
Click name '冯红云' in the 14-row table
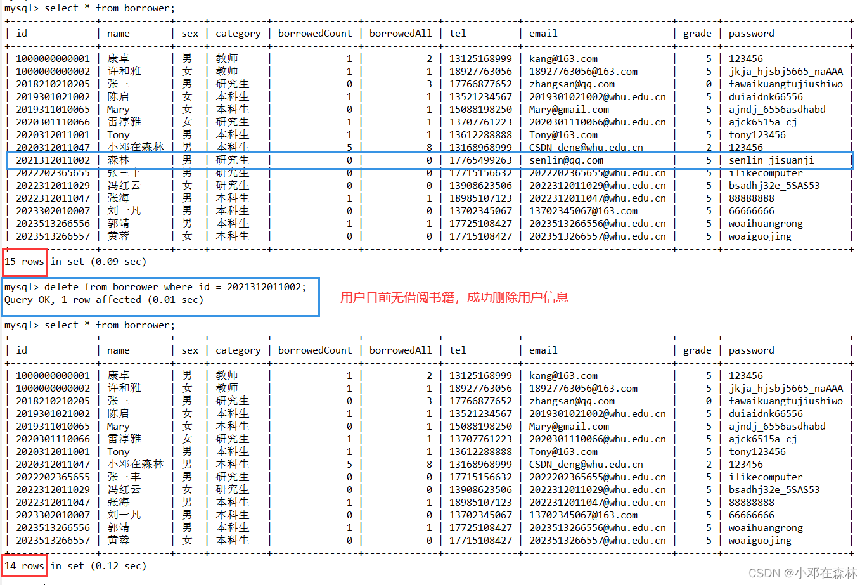click(x=124, y=490)
